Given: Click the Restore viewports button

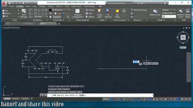Looking at the screenshot, I should tap(90, 17).
